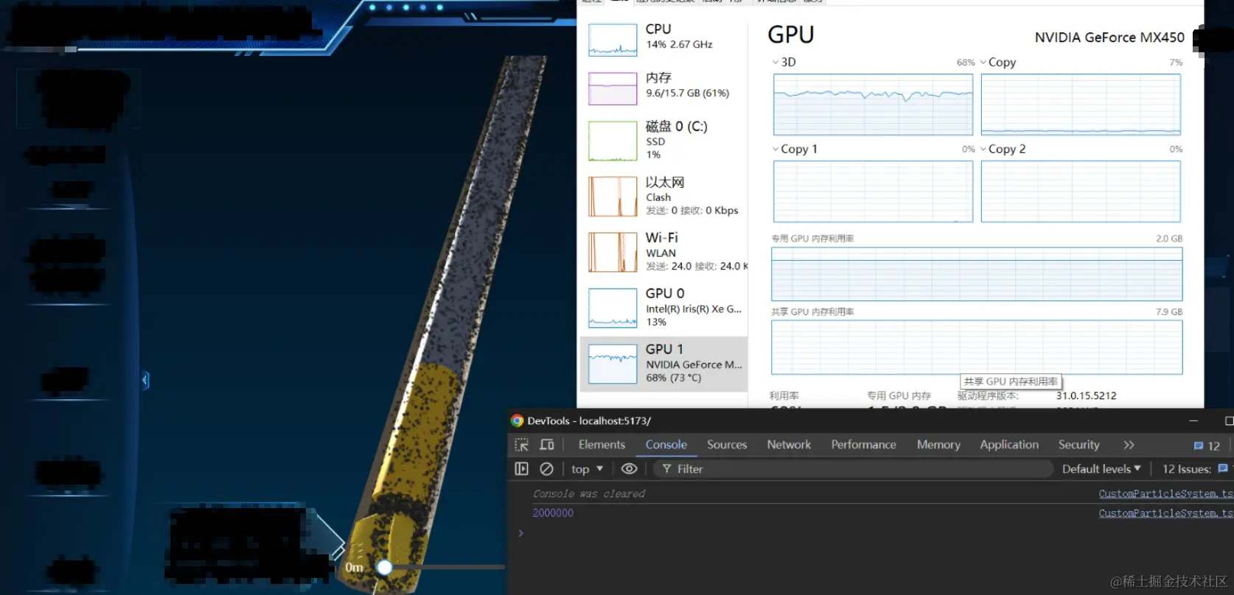Open the 3D engine graph dropdown chevron
The height and width of the screenshot is (595, 1234).
click(775, 62)
